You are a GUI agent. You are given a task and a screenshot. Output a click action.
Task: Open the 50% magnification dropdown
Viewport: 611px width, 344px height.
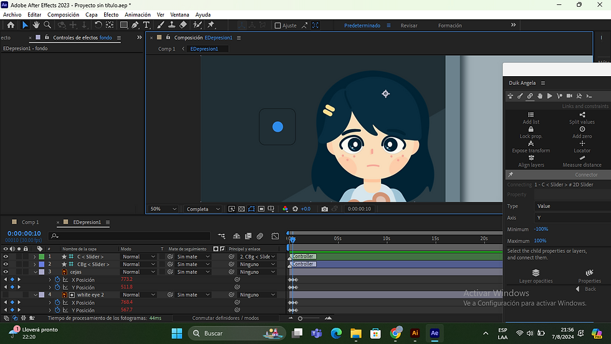163,209
